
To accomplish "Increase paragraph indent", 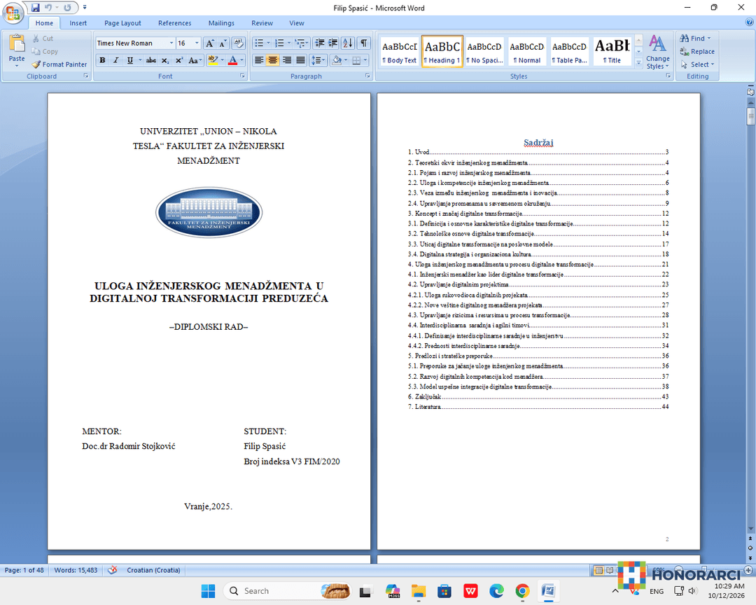I will point(332,43).
